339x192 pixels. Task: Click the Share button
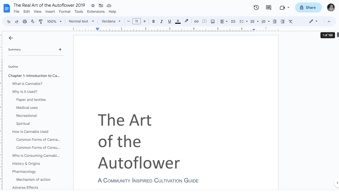[308, 7]
